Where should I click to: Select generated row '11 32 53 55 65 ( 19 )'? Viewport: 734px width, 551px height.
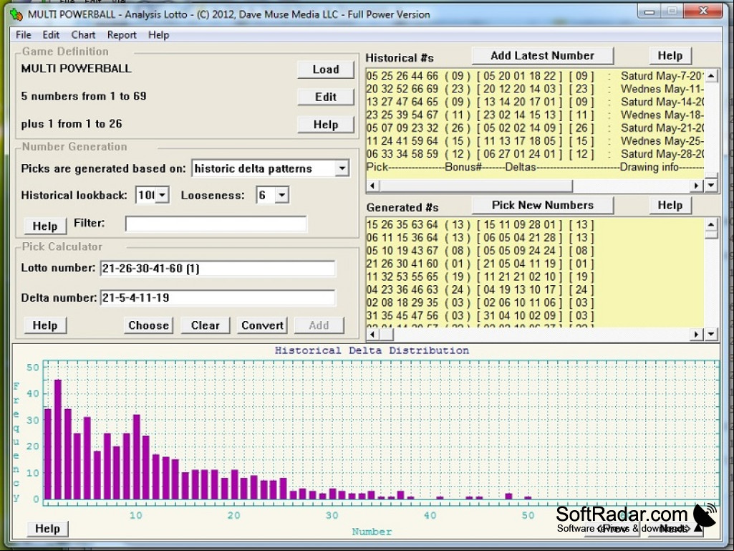(x=535, y=277)
